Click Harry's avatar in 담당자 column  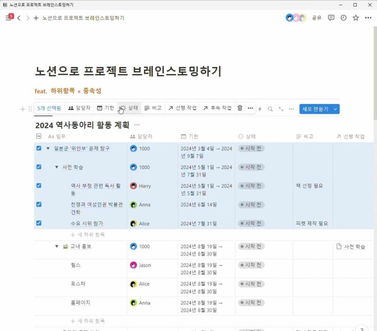click(133, 186)
